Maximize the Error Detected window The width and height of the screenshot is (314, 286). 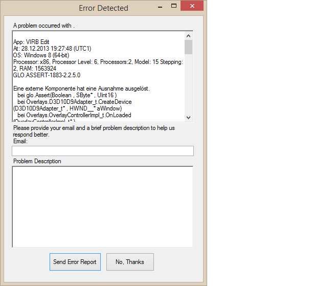[174, 6]
